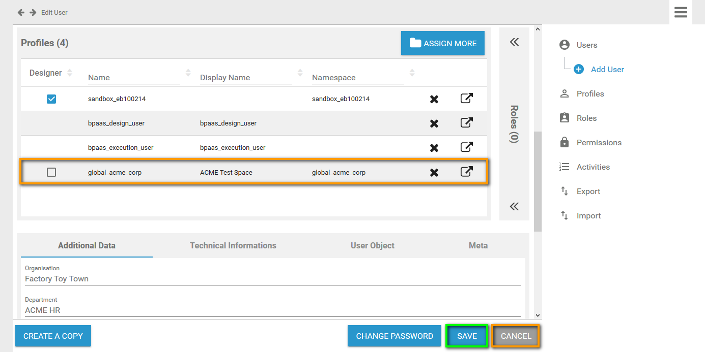Open the hamburger menu icon
This screenshot has height=352, width=705.
click(x=681, y=12)
